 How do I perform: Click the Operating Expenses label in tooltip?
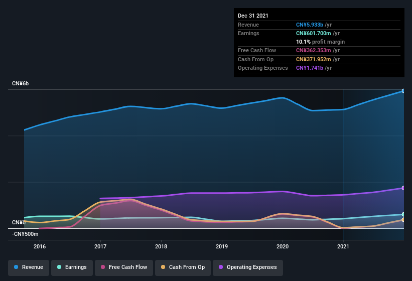coord(263,68)
